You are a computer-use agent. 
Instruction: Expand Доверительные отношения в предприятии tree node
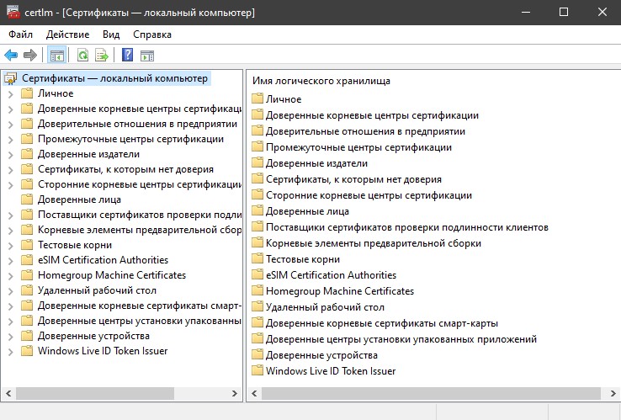tap(11, 124)
